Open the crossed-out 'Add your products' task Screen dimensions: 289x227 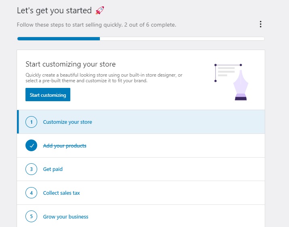pos(65,146)
